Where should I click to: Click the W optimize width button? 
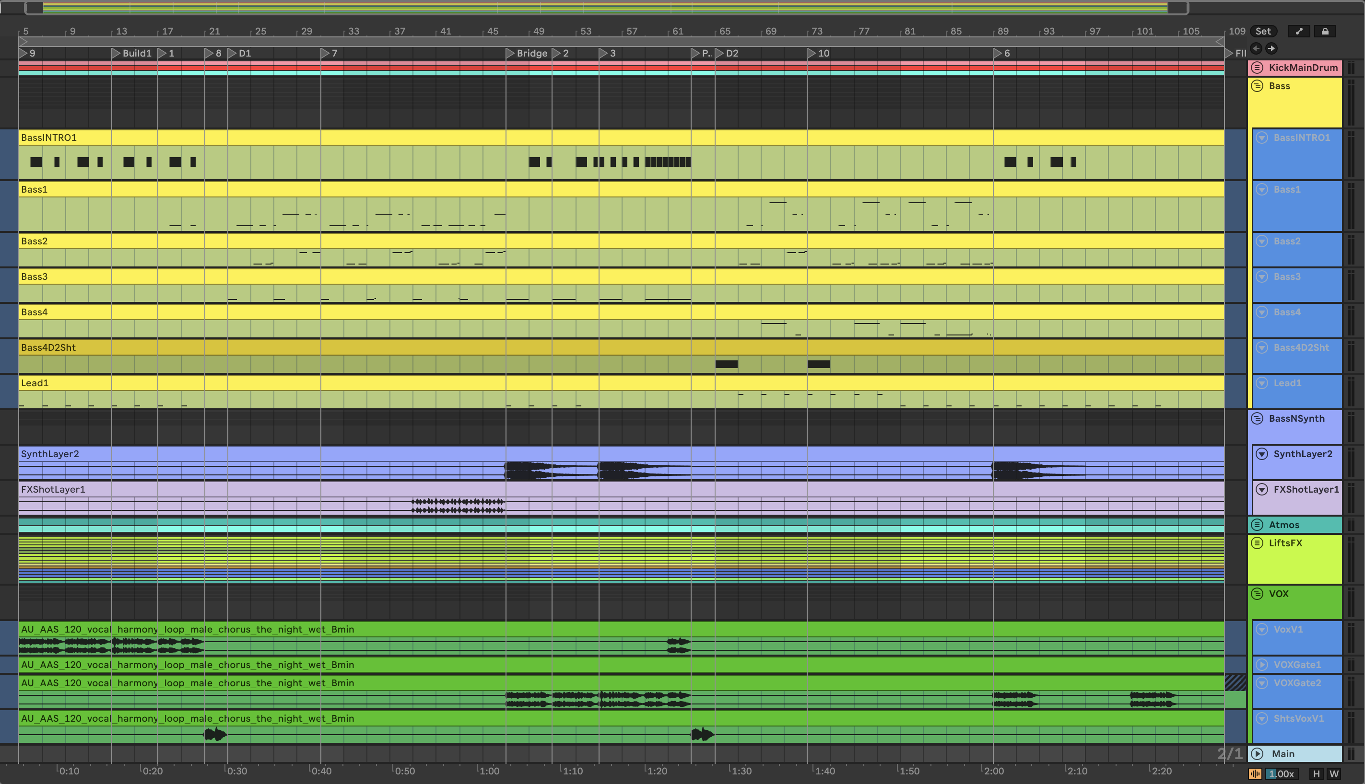pos(1334,774)
